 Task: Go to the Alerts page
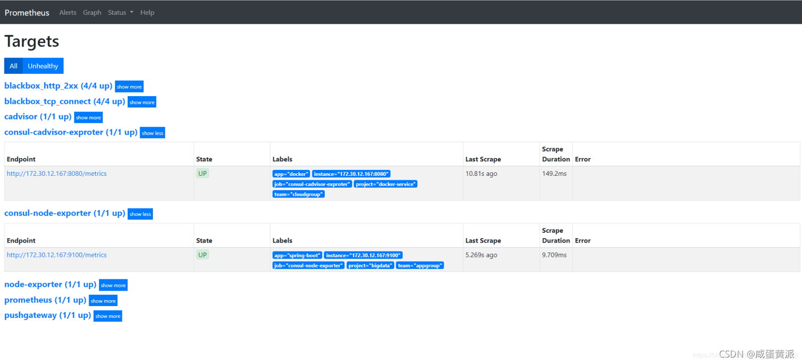(68, 12)
